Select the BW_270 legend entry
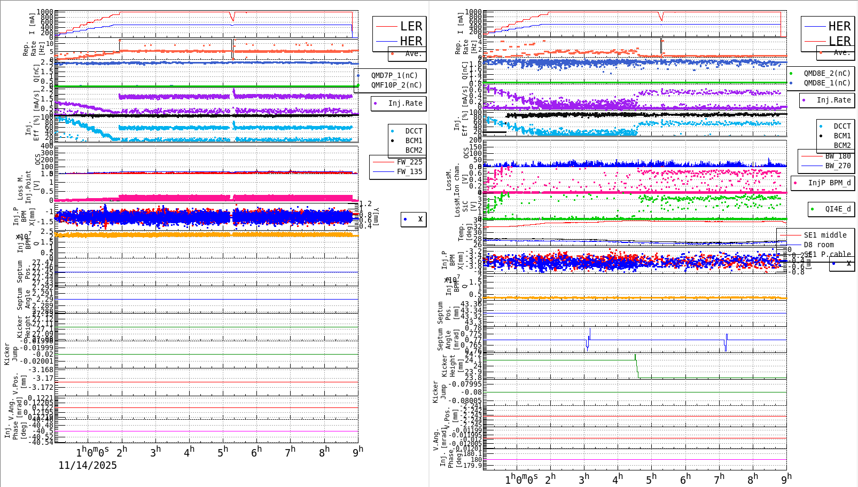Viewport: 858px width, 487px height. point(838,166)
